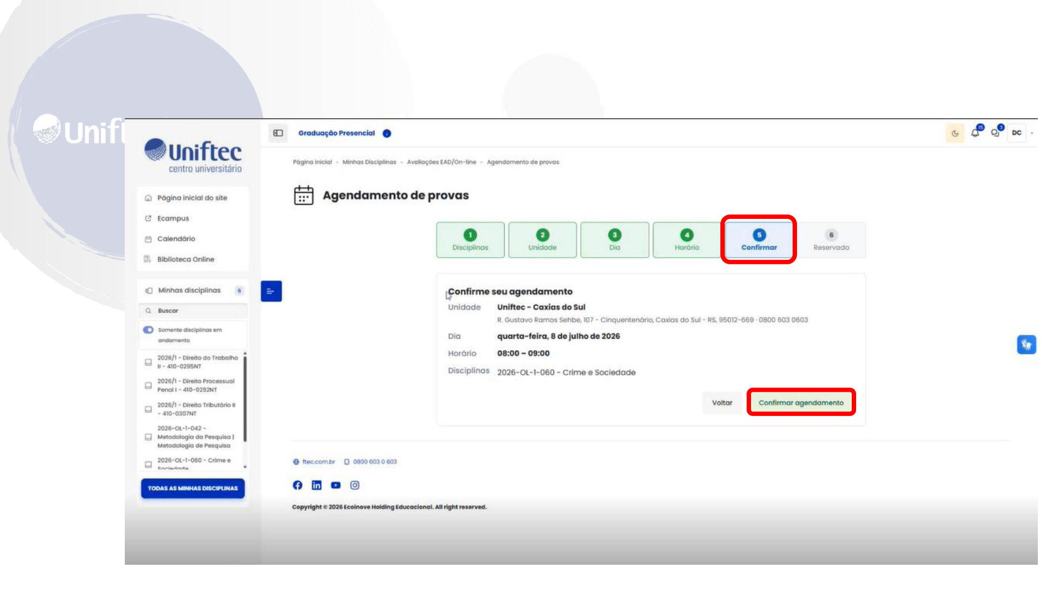Select step 4 Horário tab

686,240
